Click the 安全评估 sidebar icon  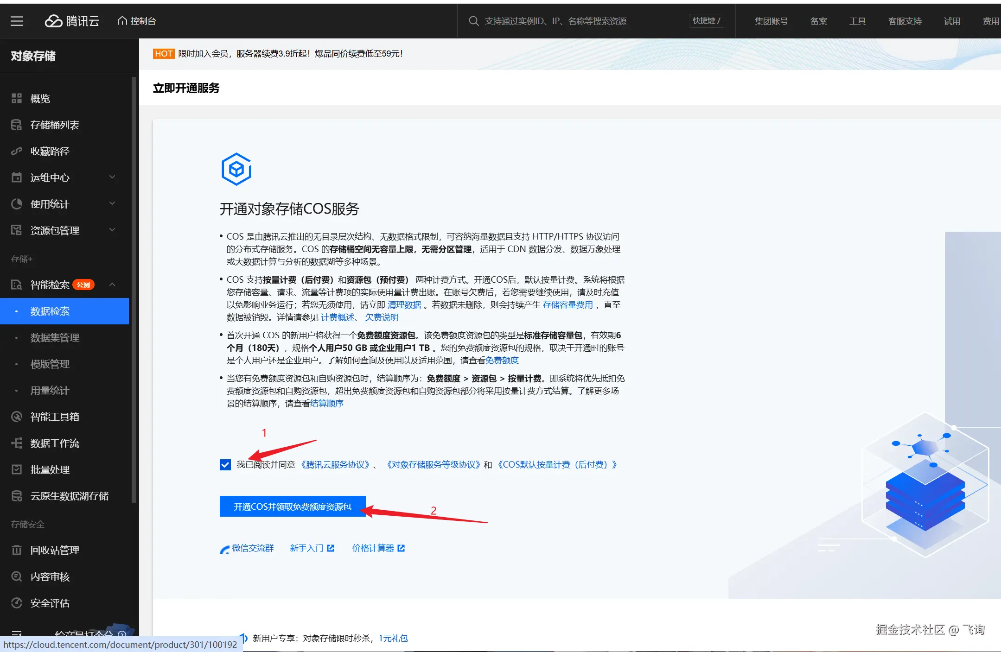coord(17,603)
